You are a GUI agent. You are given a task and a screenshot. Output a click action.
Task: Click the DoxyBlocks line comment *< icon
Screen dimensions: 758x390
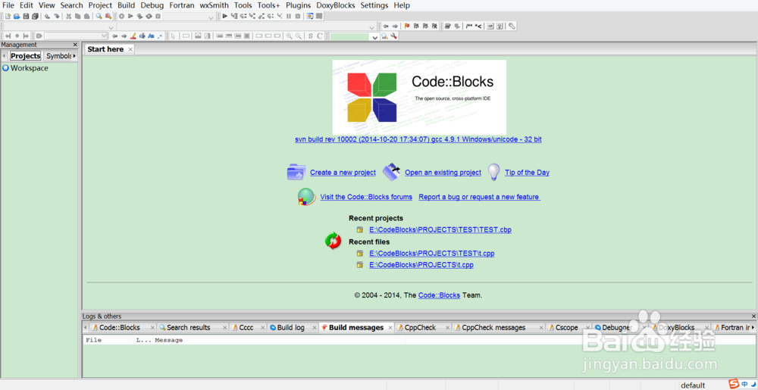[478, 26]
